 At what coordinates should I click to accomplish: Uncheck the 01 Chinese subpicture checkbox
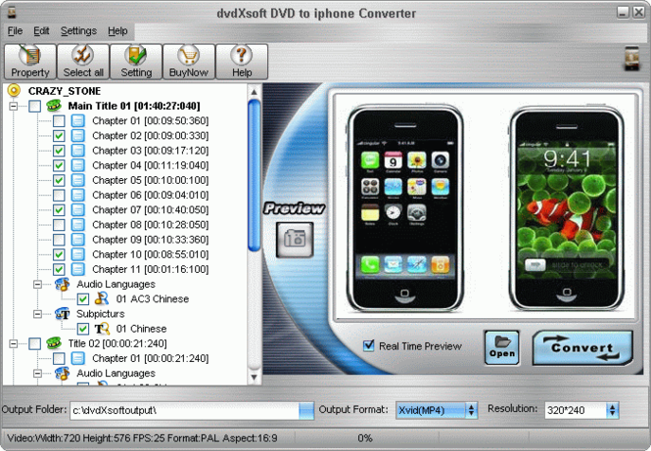tap(83, 329)
